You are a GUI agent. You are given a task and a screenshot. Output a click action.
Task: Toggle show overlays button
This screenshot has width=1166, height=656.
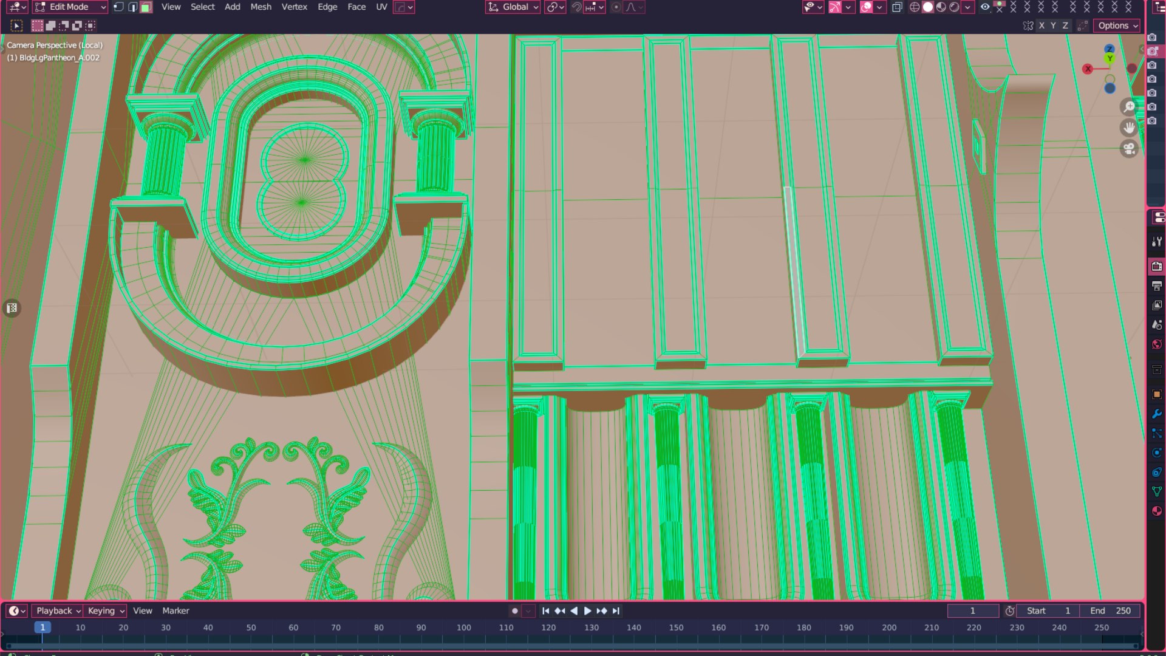(x=867, y=7)
